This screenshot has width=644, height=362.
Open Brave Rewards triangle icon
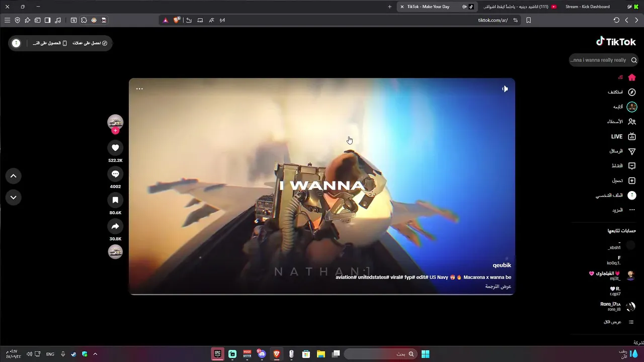pos(165,20)
